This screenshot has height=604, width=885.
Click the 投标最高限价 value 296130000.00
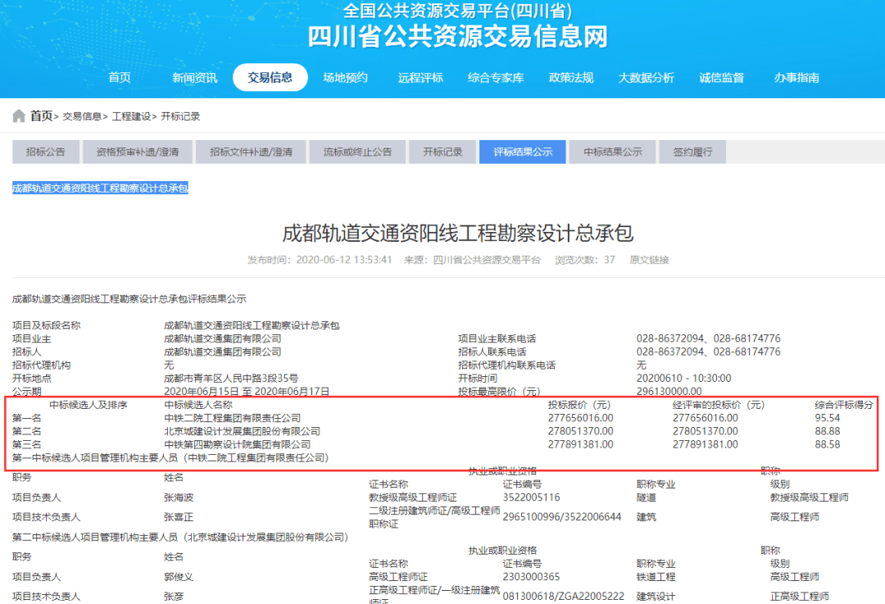(669, 391)
